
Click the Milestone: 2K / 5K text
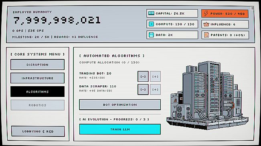tap(31, 37)
